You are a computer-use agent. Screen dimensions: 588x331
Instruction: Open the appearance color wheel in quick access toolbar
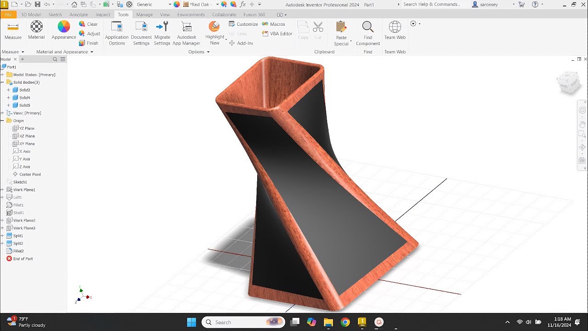click(x=176, y=5)
